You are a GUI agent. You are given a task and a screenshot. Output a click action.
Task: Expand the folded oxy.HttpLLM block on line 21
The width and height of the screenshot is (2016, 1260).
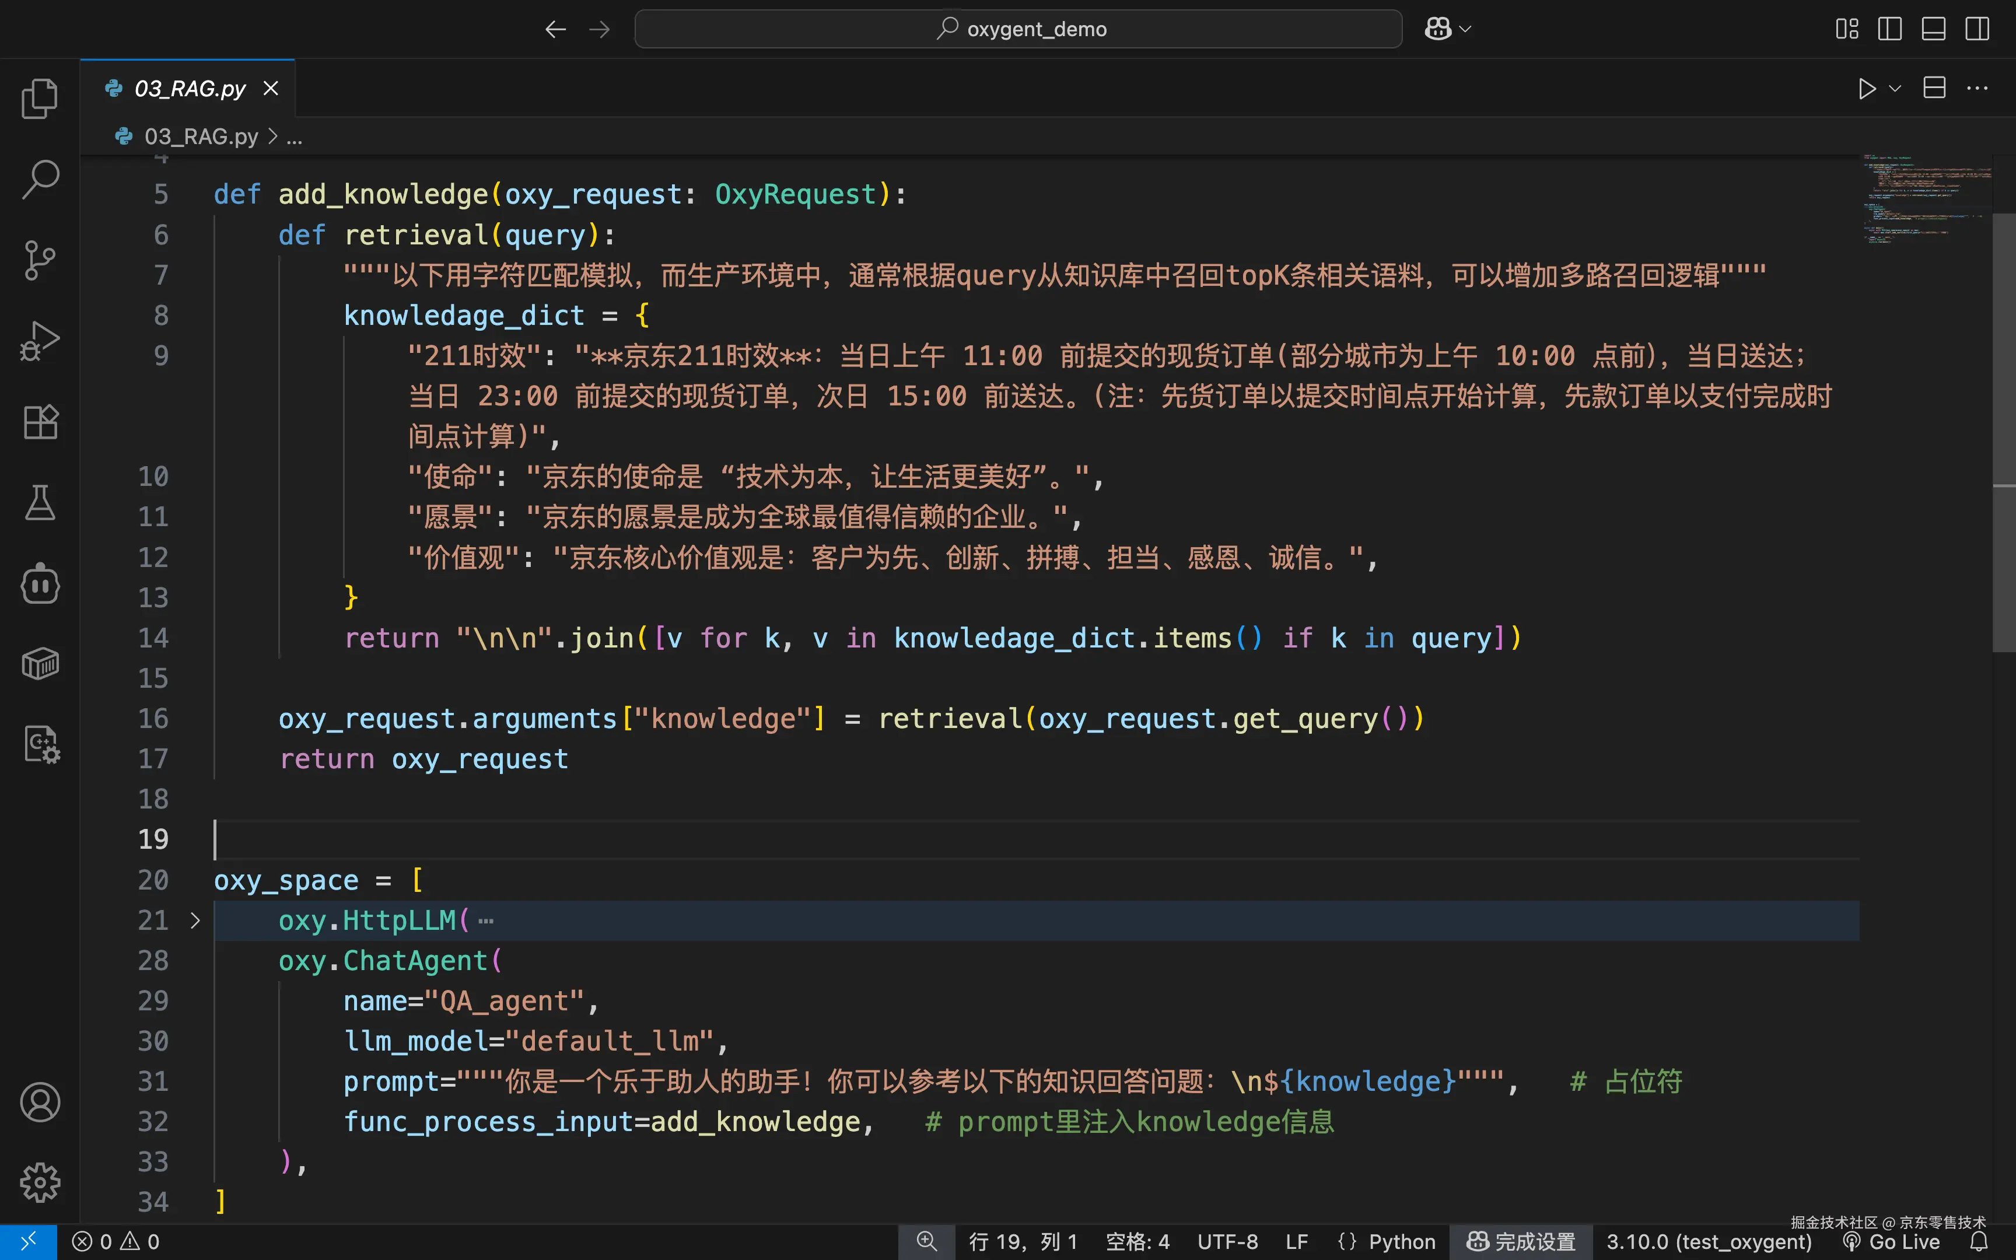[195, 920]
